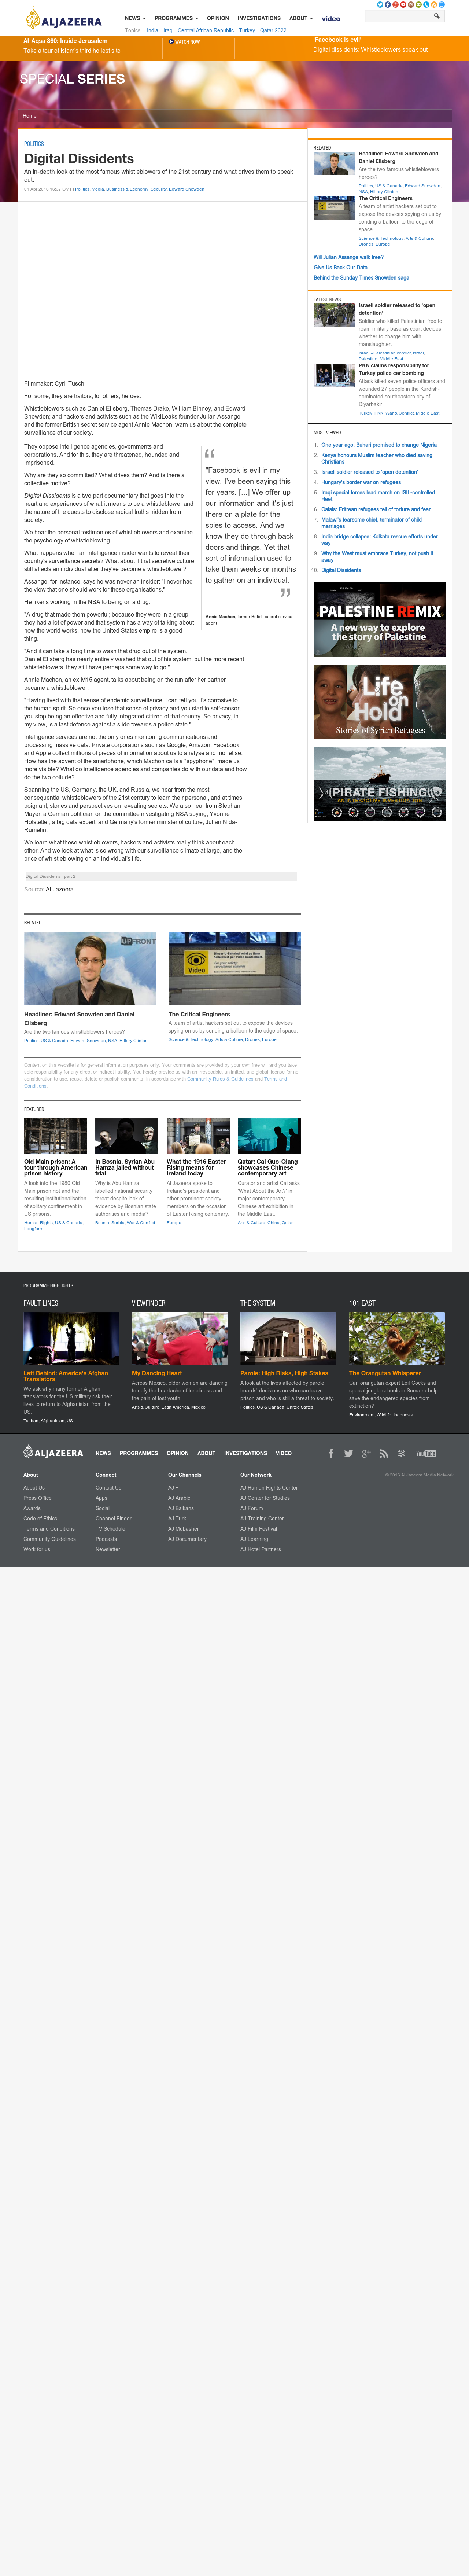
Task: Click the Watch Now play icon
Action: (171, 42)
